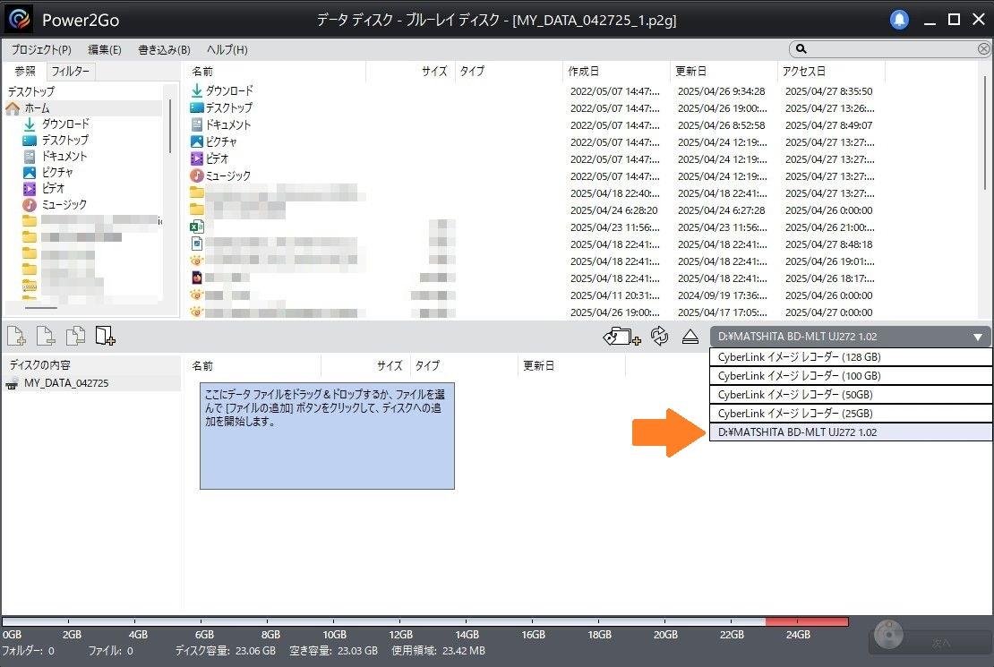This screenshot has width=994, height=667.
Task: Sort disc contents by タイプ column
Action: point(427,365)
